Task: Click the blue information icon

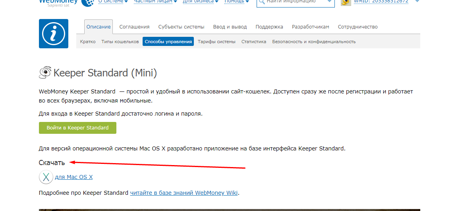Action: [x=53, y=34]
